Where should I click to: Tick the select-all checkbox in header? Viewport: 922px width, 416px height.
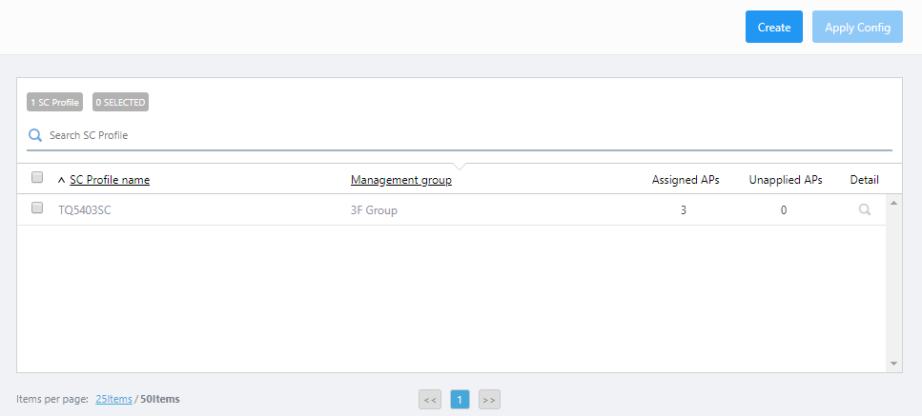click(x=37, y=177)
